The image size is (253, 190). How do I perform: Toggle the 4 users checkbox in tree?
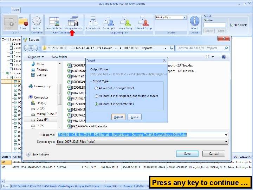click(x=11, y=52)
